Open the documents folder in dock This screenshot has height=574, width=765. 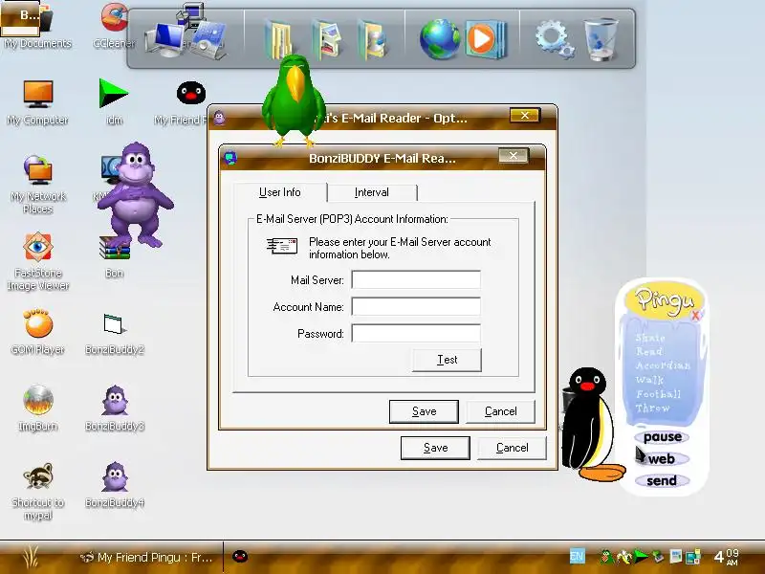click(x=279, y=39)
